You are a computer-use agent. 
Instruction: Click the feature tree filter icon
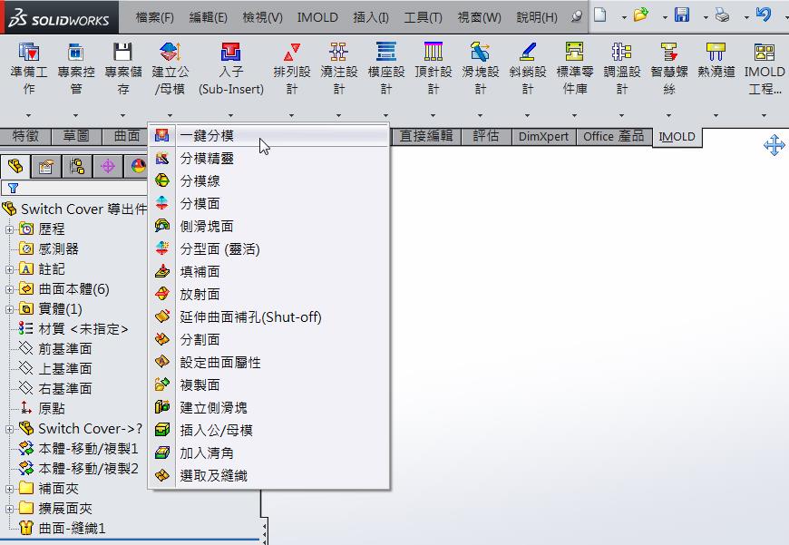(x=13, y=189)
